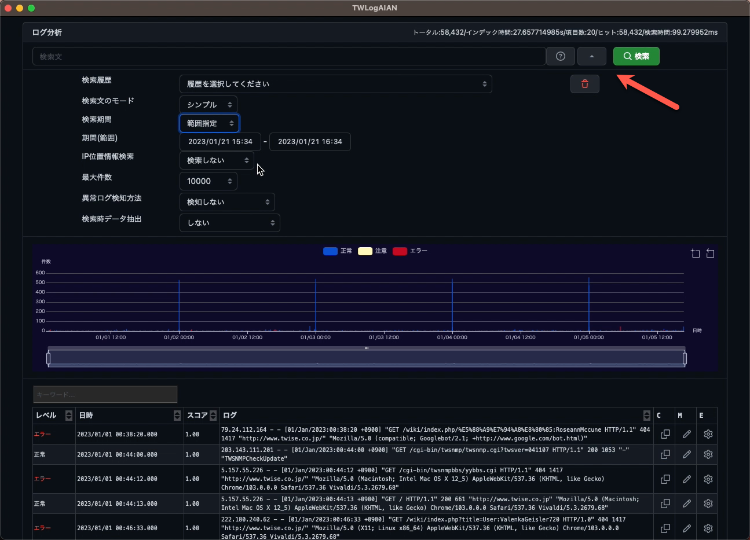The height and width of the screenshot is (540, 750).
Task: Delete search history with the red trash icon
Action: tap(584, 84)
